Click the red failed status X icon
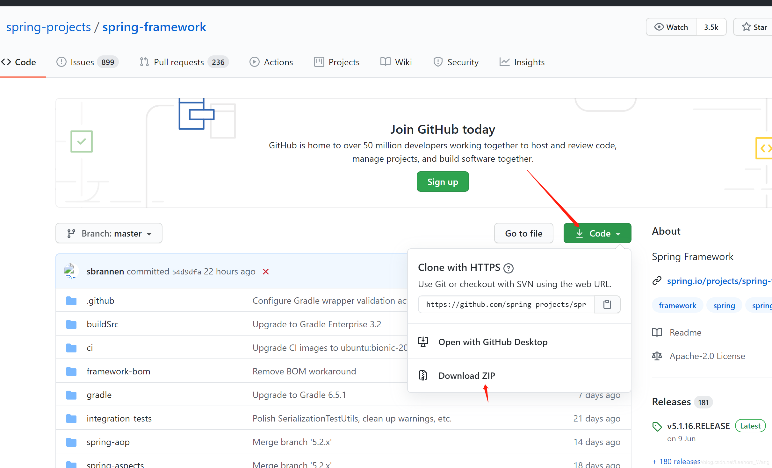 (266, 272)
